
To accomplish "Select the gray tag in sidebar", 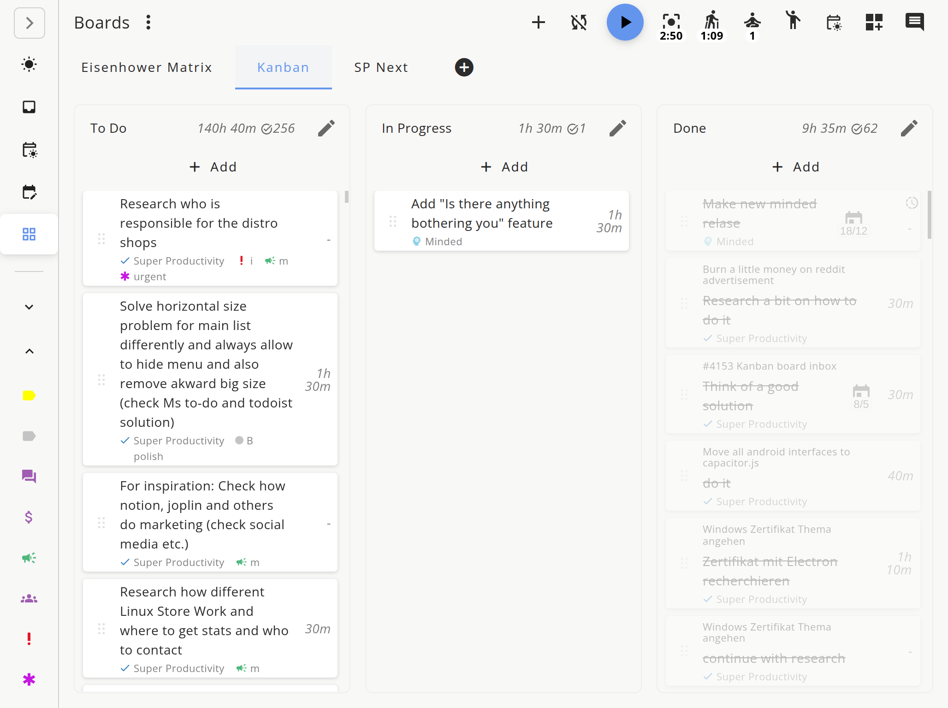I will pos(29,436).
